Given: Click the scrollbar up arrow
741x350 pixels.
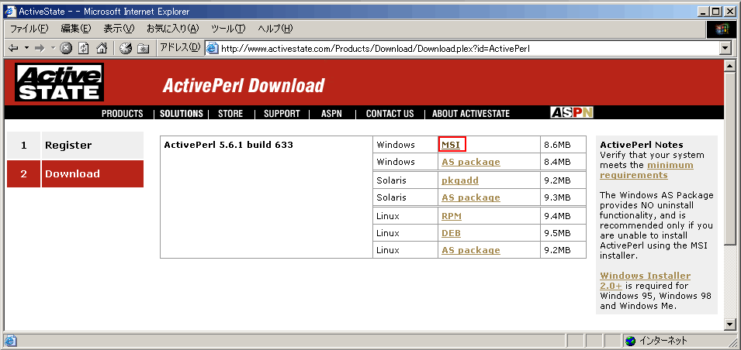Looking at the screenshot, I should point(730,66).
